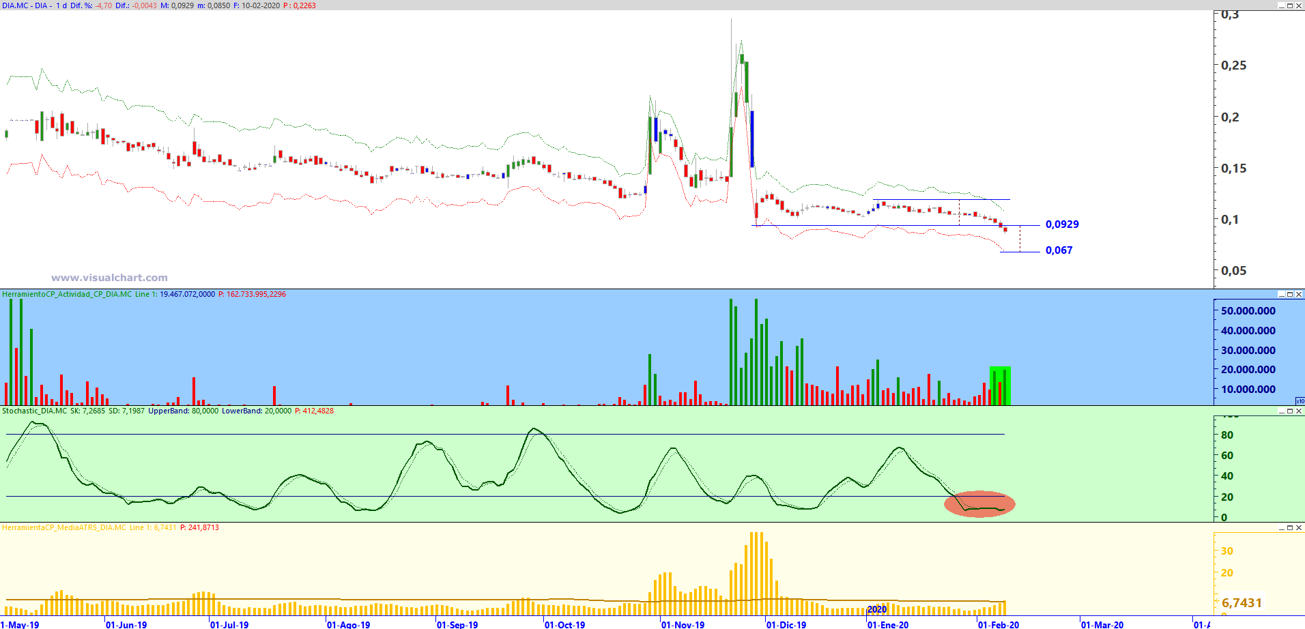Minimize the Stochastic indicator panel

1281,411
